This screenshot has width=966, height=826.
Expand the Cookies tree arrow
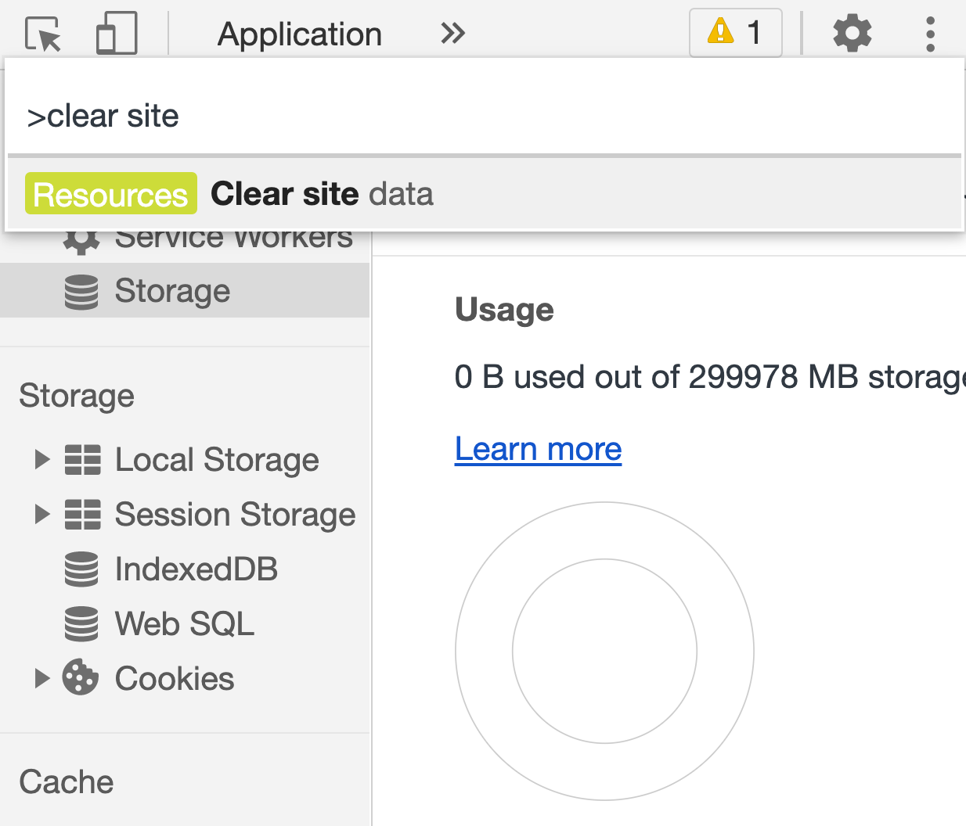42,678
